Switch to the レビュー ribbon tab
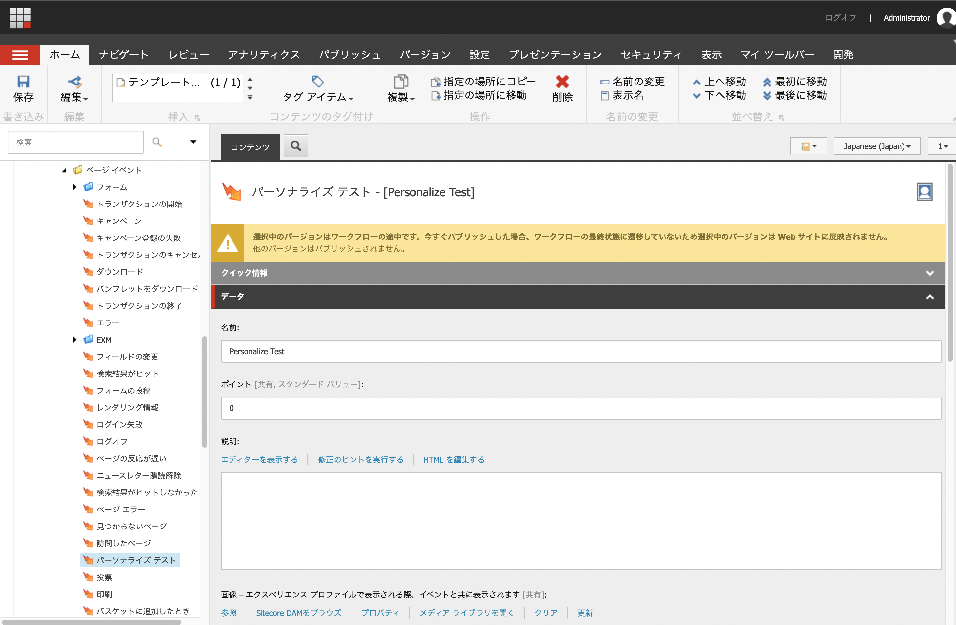956x625 pixels. pos(189,55)
